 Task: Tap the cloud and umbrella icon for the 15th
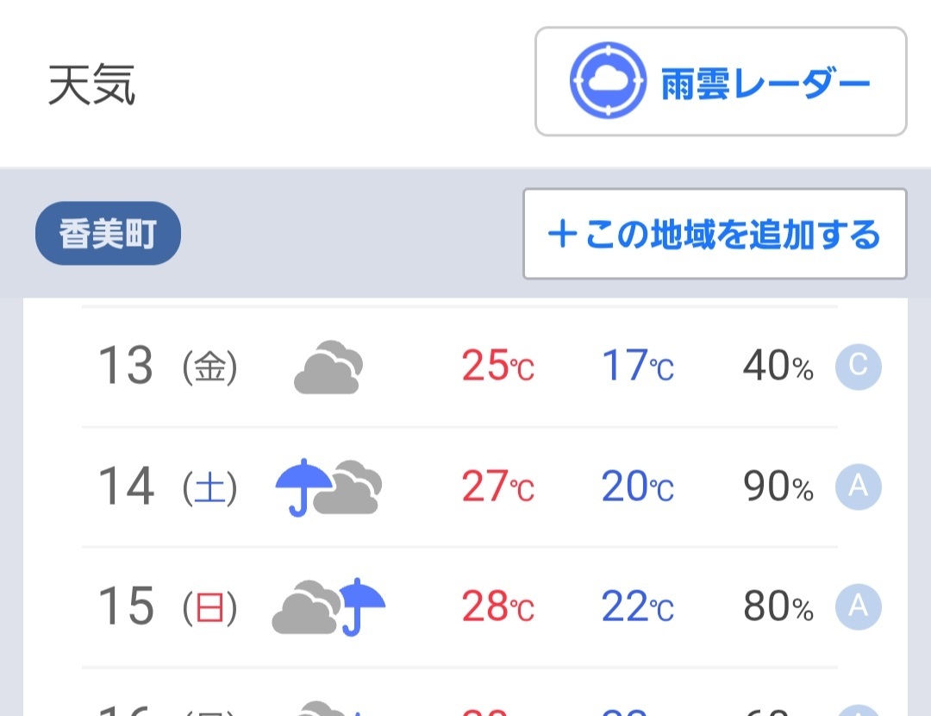pyautogui.click(x=328, y=606)
